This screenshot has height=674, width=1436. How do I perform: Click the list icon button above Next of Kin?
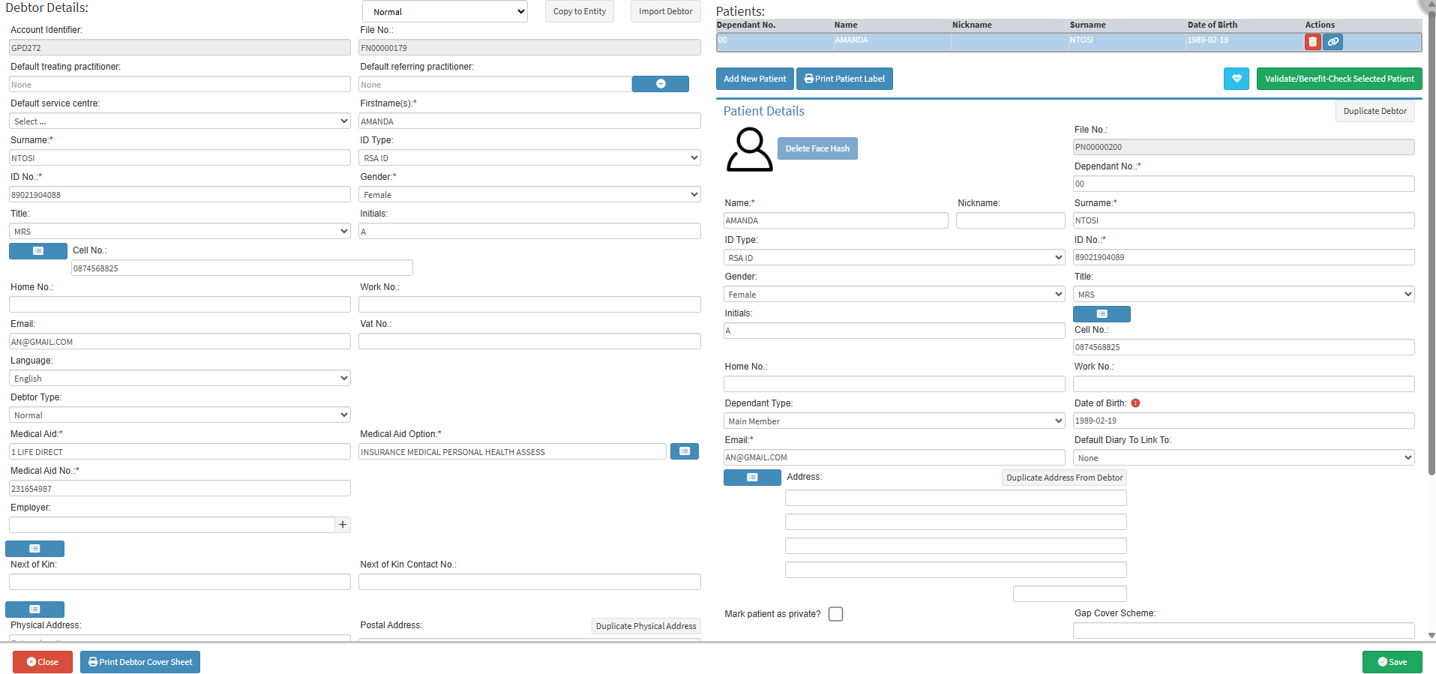pyautogui.click(x=34, y=549)
